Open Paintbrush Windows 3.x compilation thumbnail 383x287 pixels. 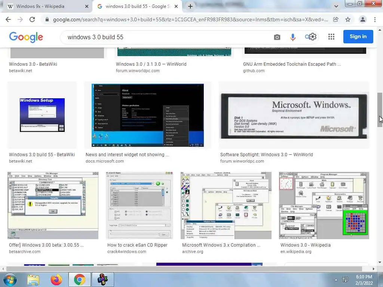pyautogui.click(x=226, y=206)
